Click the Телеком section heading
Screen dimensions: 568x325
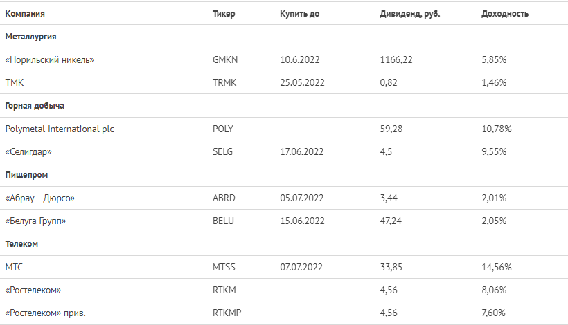21,244
